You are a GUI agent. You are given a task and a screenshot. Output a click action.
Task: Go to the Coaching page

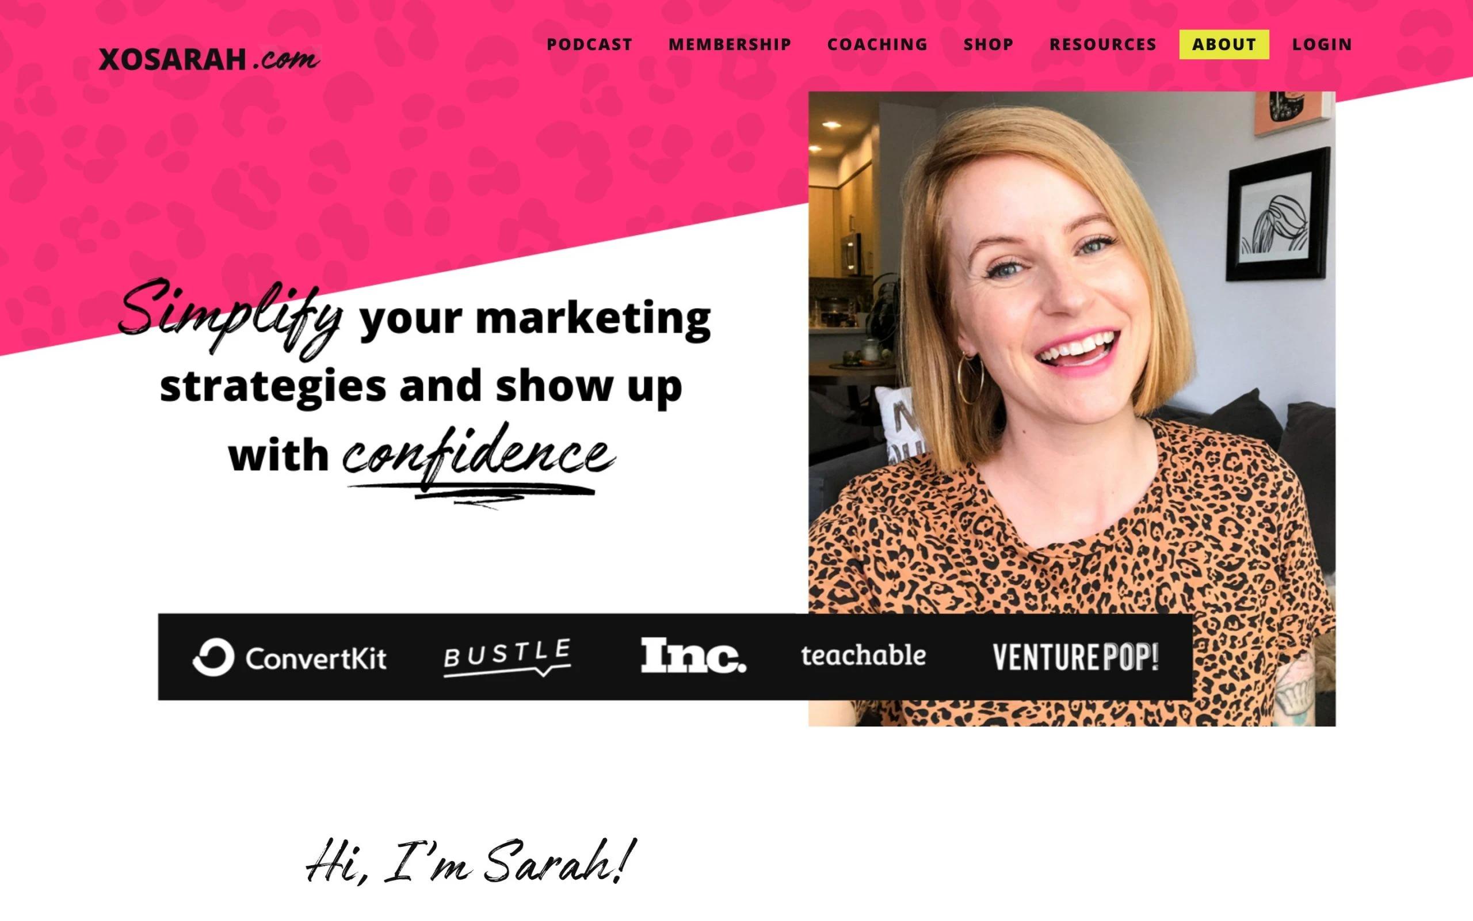877,44
